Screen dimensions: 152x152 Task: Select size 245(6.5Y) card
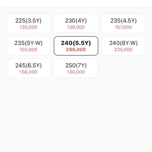[29, 68]
